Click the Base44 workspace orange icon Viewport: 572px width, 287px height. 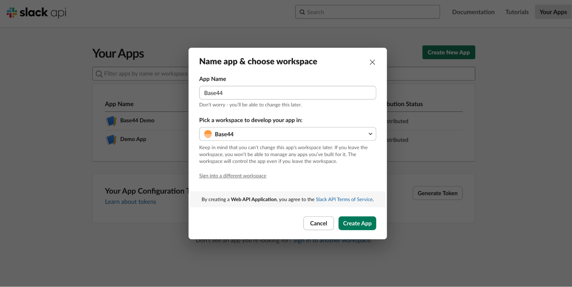pos(208,134)
